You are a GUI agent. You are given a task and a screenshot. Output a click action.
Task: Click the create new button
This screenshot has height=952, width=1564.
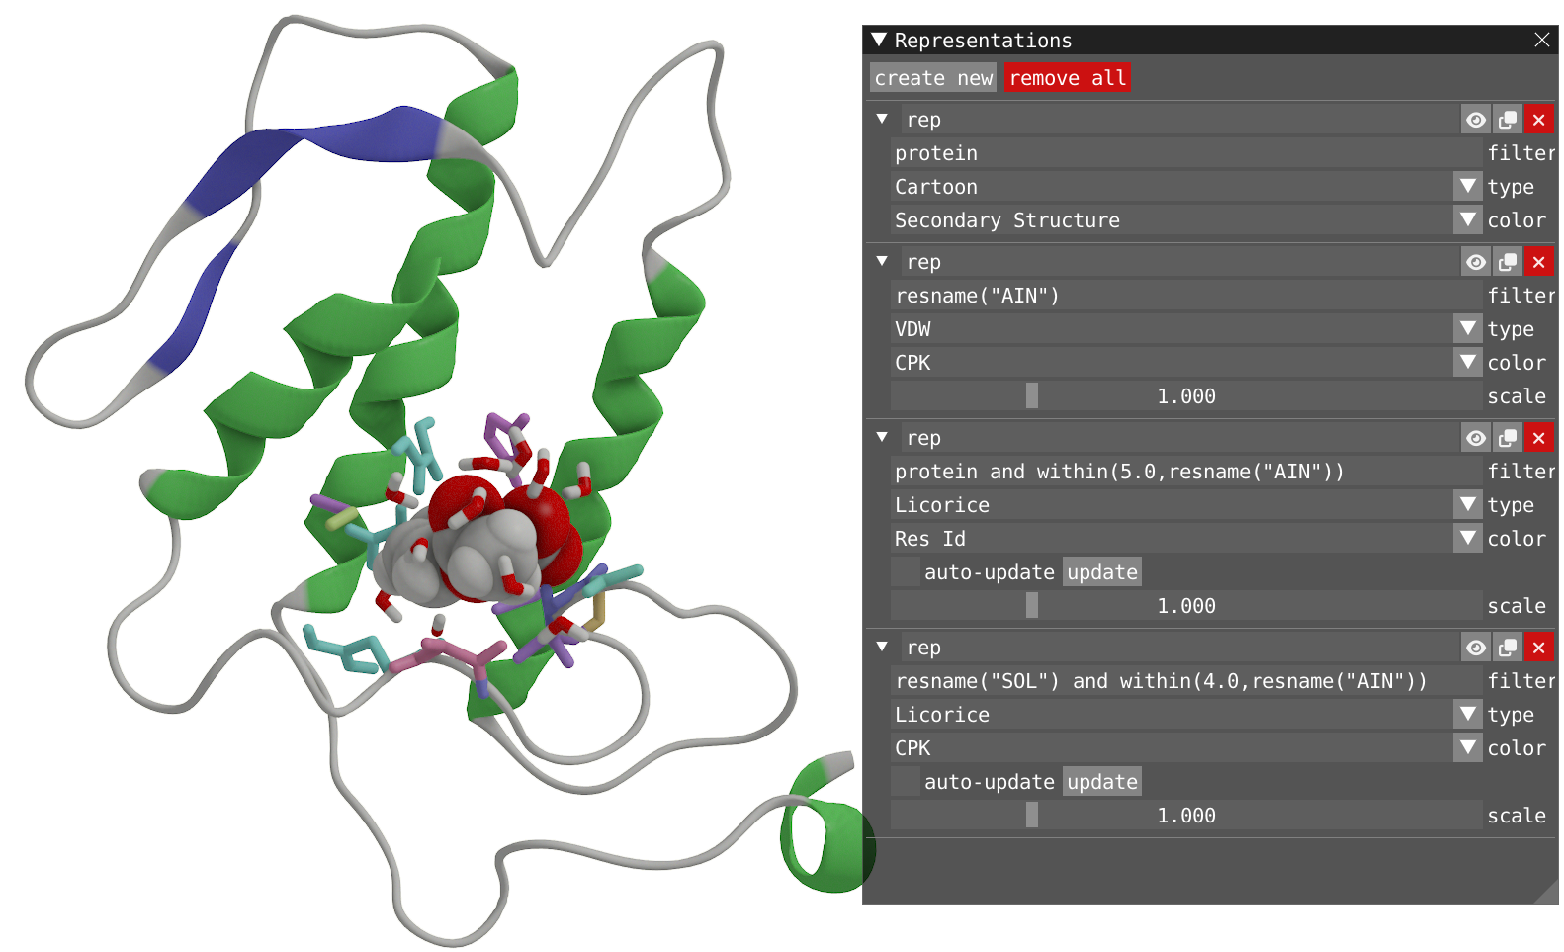933,78
